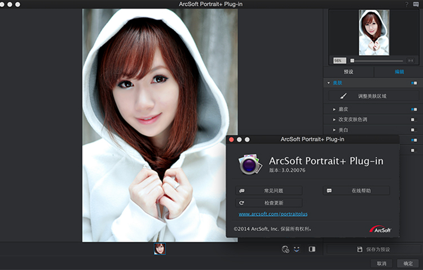Click the help question mark icon
This screenshot has width=423, height=270.
click(x=407, y=4)
